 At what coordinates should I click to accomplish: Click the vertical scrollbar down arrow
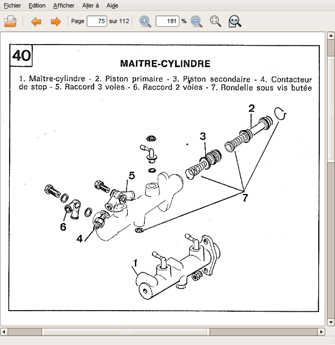(x=331, y=322)
